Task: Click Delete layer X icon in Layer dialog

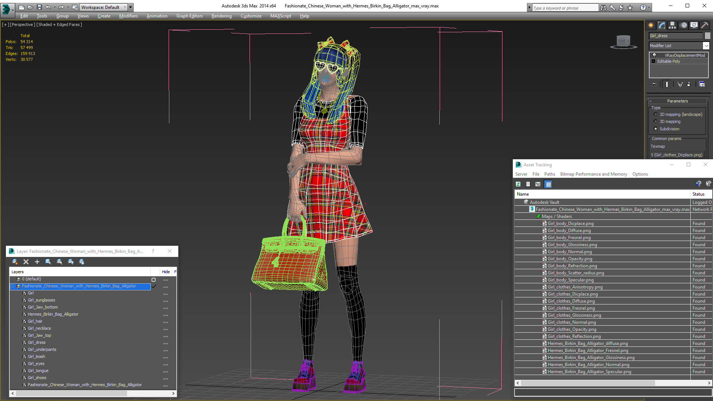Action: [x=26, y=262]
